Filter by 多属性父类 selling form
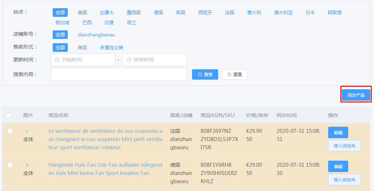This screenshot has width=374, height=191. 112,47
